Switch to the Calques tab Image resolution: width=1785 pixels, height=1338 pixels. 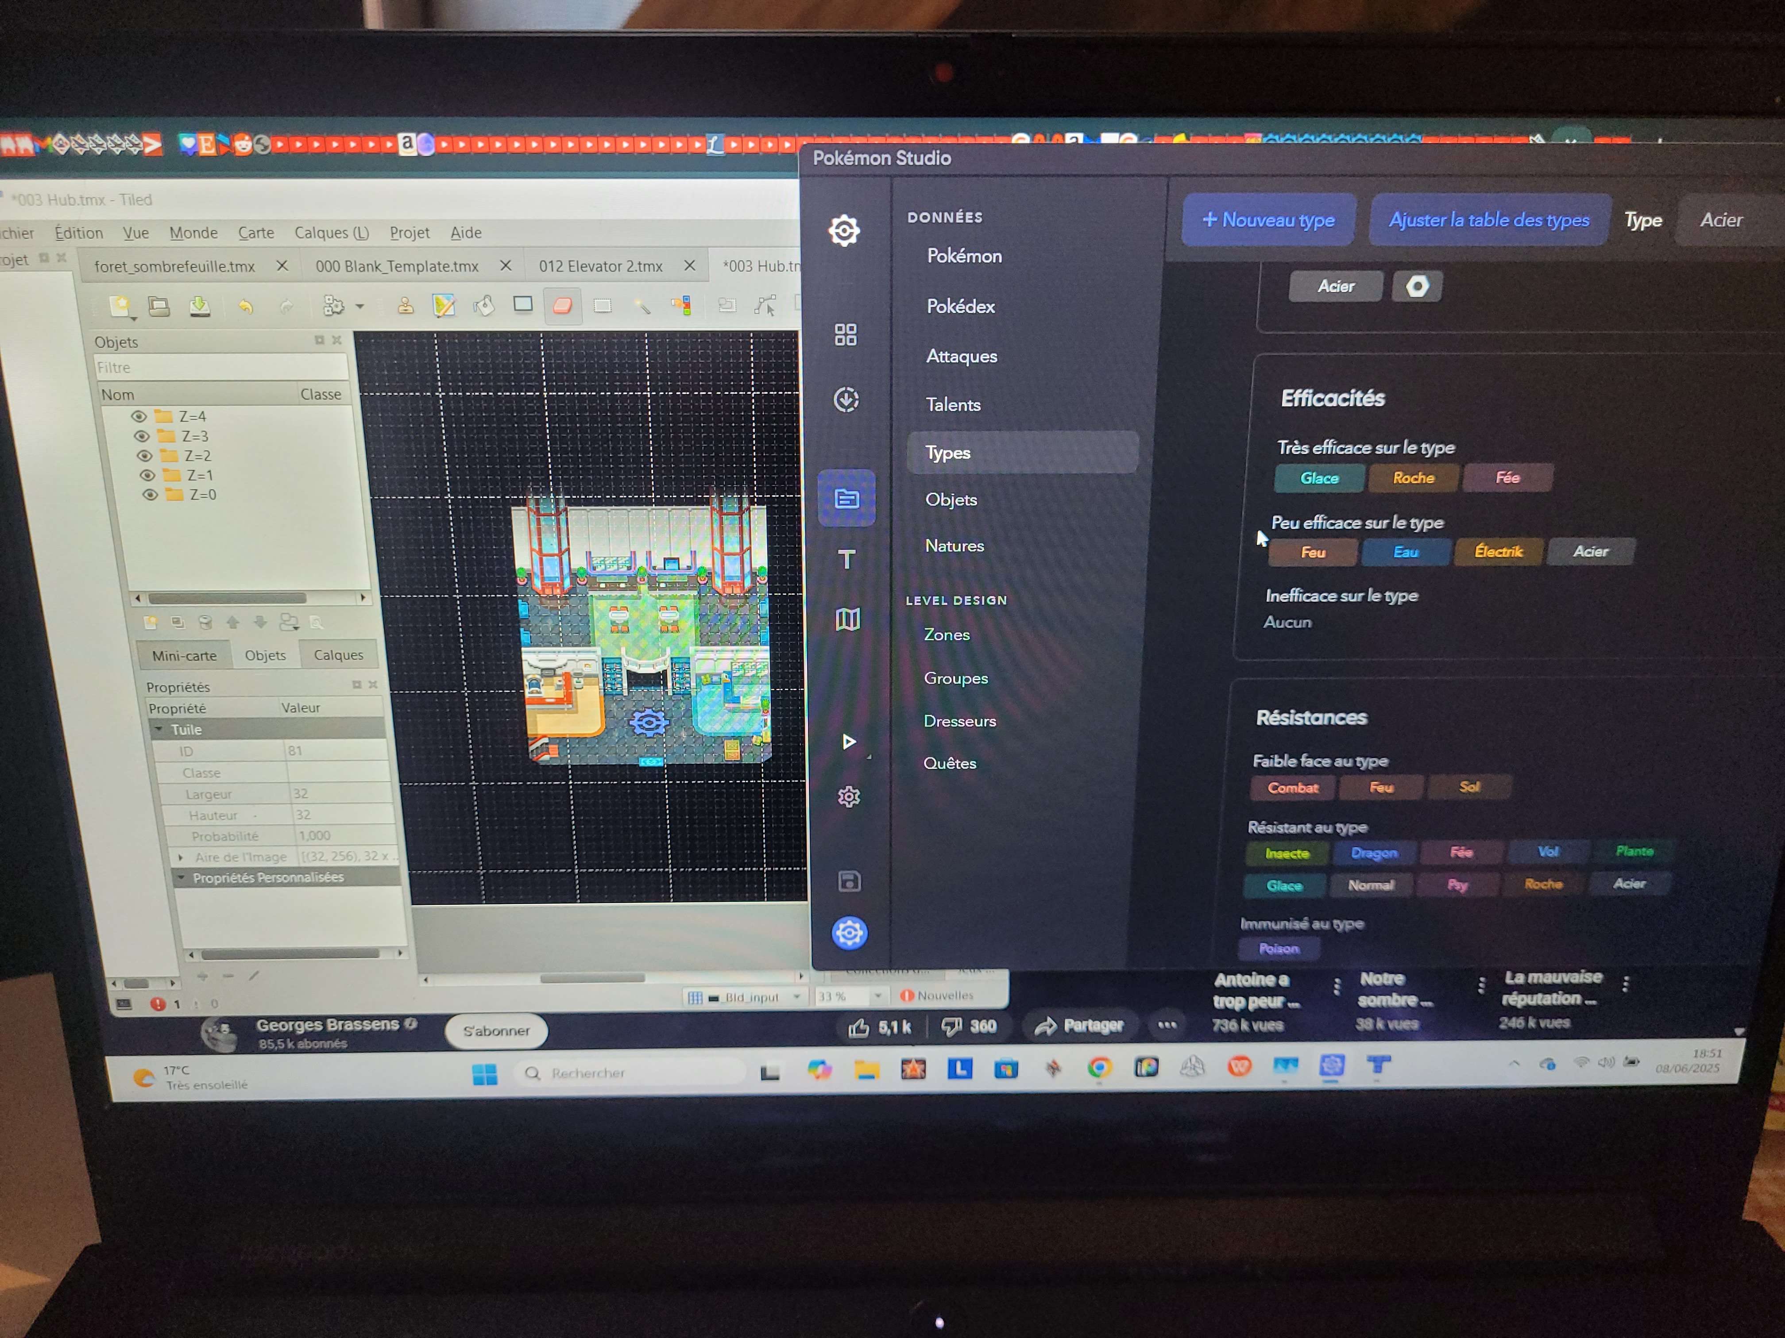point(338,655)
